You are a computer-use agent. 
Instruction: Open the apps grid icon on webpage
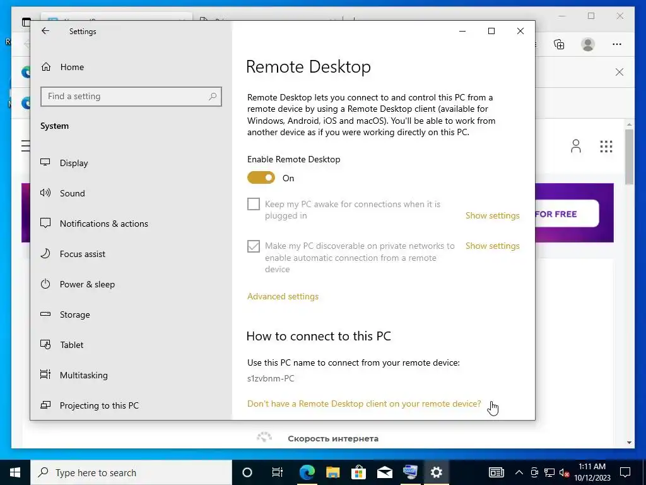pos(606,147)
